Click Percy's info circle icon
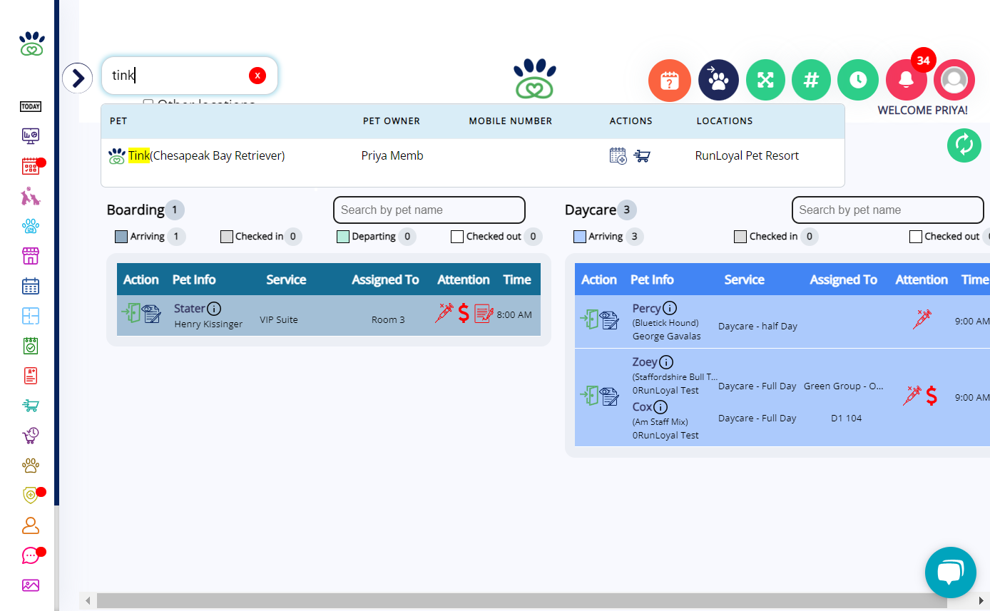Screen dimensions: 990x611 click(669, 308)
